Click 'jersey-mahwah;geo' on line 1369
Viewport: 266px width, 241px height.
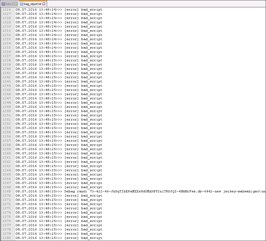pyautogui.click(x=241, y=191)
